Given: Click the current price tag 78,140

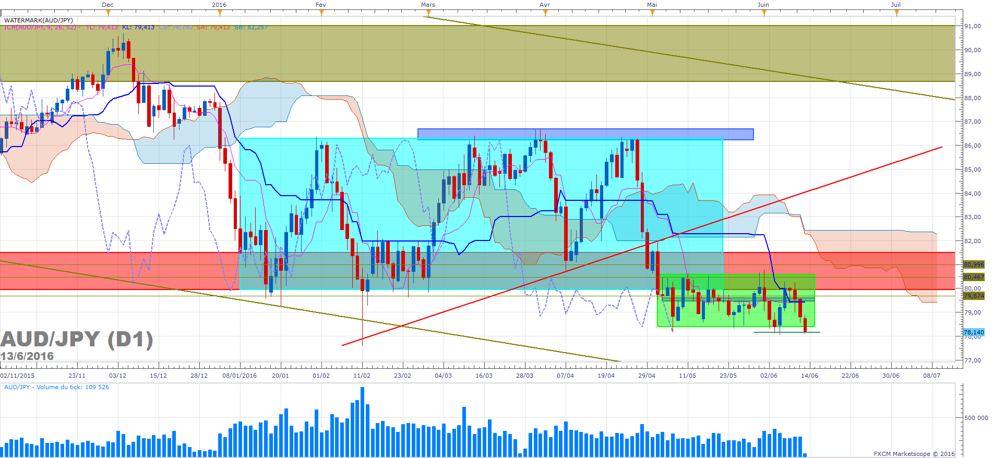Looking at the screenshot, I should (x=974, y=332).
